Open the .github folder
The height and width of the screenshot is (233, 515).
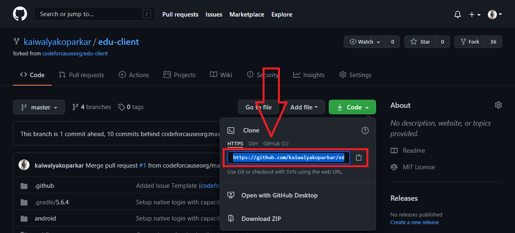tap(44, 186)
